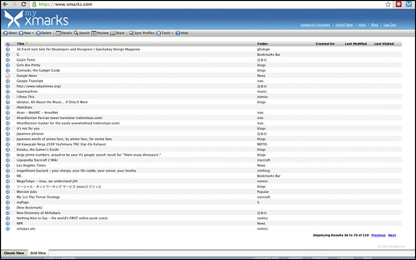Image resolution: width=416 pixels, height=260 pixels.
Task: Expand the New dropdown in toolbar
Action: (x=26, y=33)
